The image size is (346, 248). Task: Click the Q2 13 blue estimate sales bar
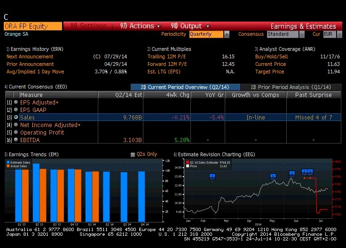click(36, 193)
